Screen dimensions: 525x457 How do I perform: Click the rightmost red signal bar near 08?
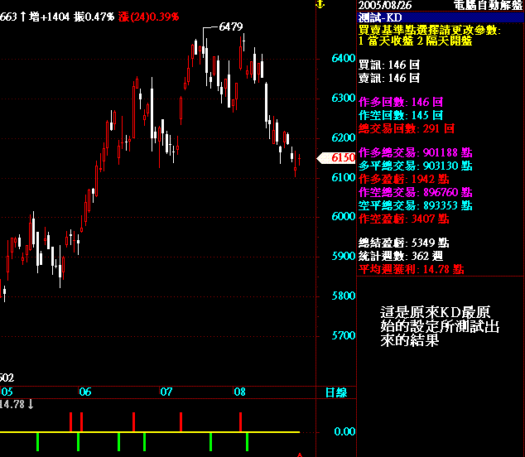(x=240, y=422)
